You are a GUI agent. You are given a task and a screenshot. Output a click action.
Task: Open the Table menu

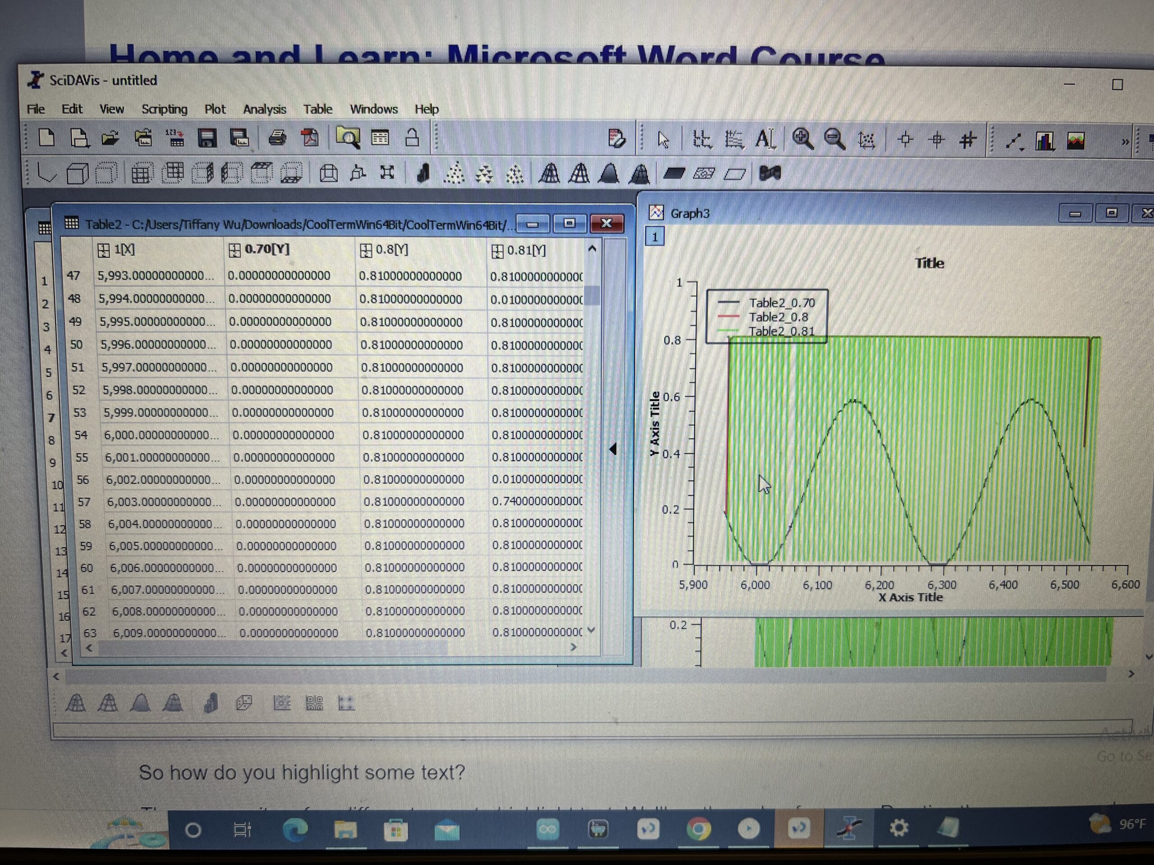[x=318, y=109]
